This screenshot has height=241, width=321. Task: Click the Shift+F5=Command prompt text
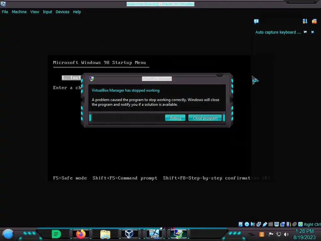click(x=125, y=178)
